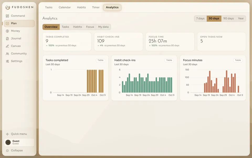Open the Timer tab
Viewport: 252px width, 158px height.
click(96, 7)
